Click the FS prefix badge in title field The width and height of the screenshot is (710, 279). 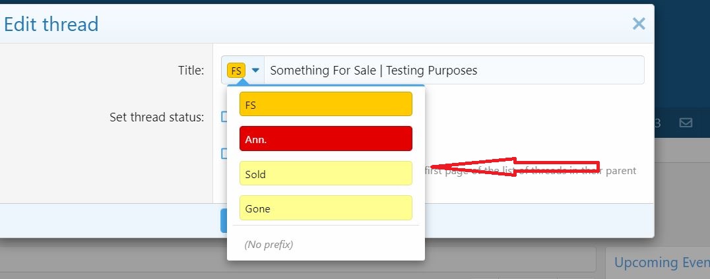236,71
